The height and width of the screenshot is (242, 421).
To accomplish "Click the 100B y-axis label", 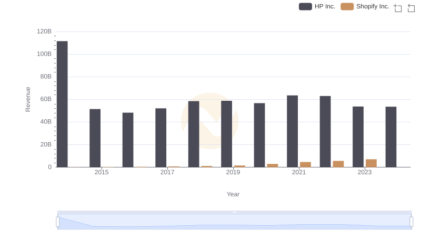I will [x=44, y=54].
